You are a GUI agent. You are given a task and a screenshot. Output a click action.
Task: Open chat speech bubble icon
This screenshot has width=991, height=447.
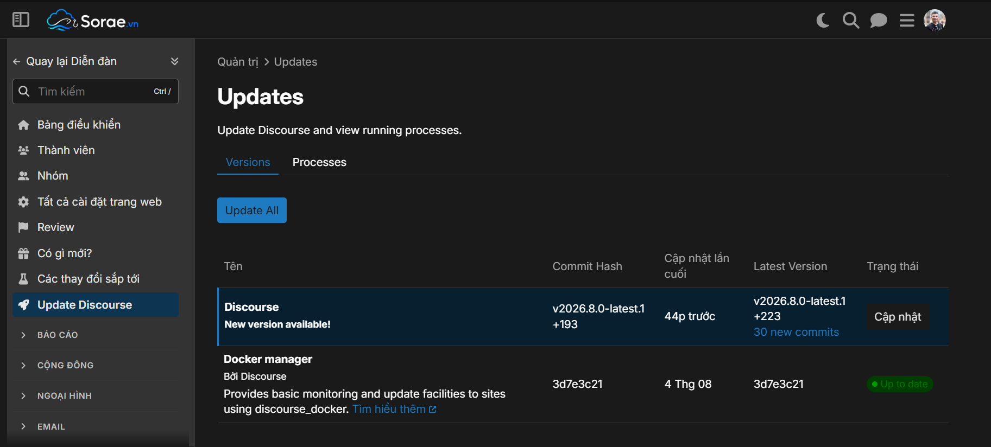pyautogui.click(x=879, y=21)
